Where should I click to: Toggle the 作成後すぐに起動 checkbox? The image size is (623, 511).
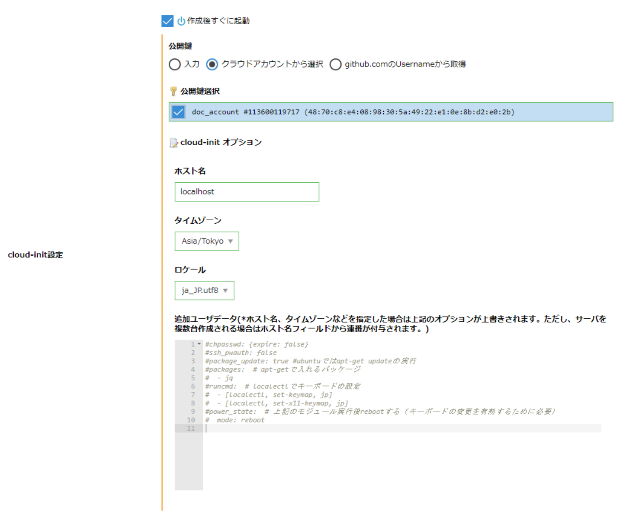[167, 21]
